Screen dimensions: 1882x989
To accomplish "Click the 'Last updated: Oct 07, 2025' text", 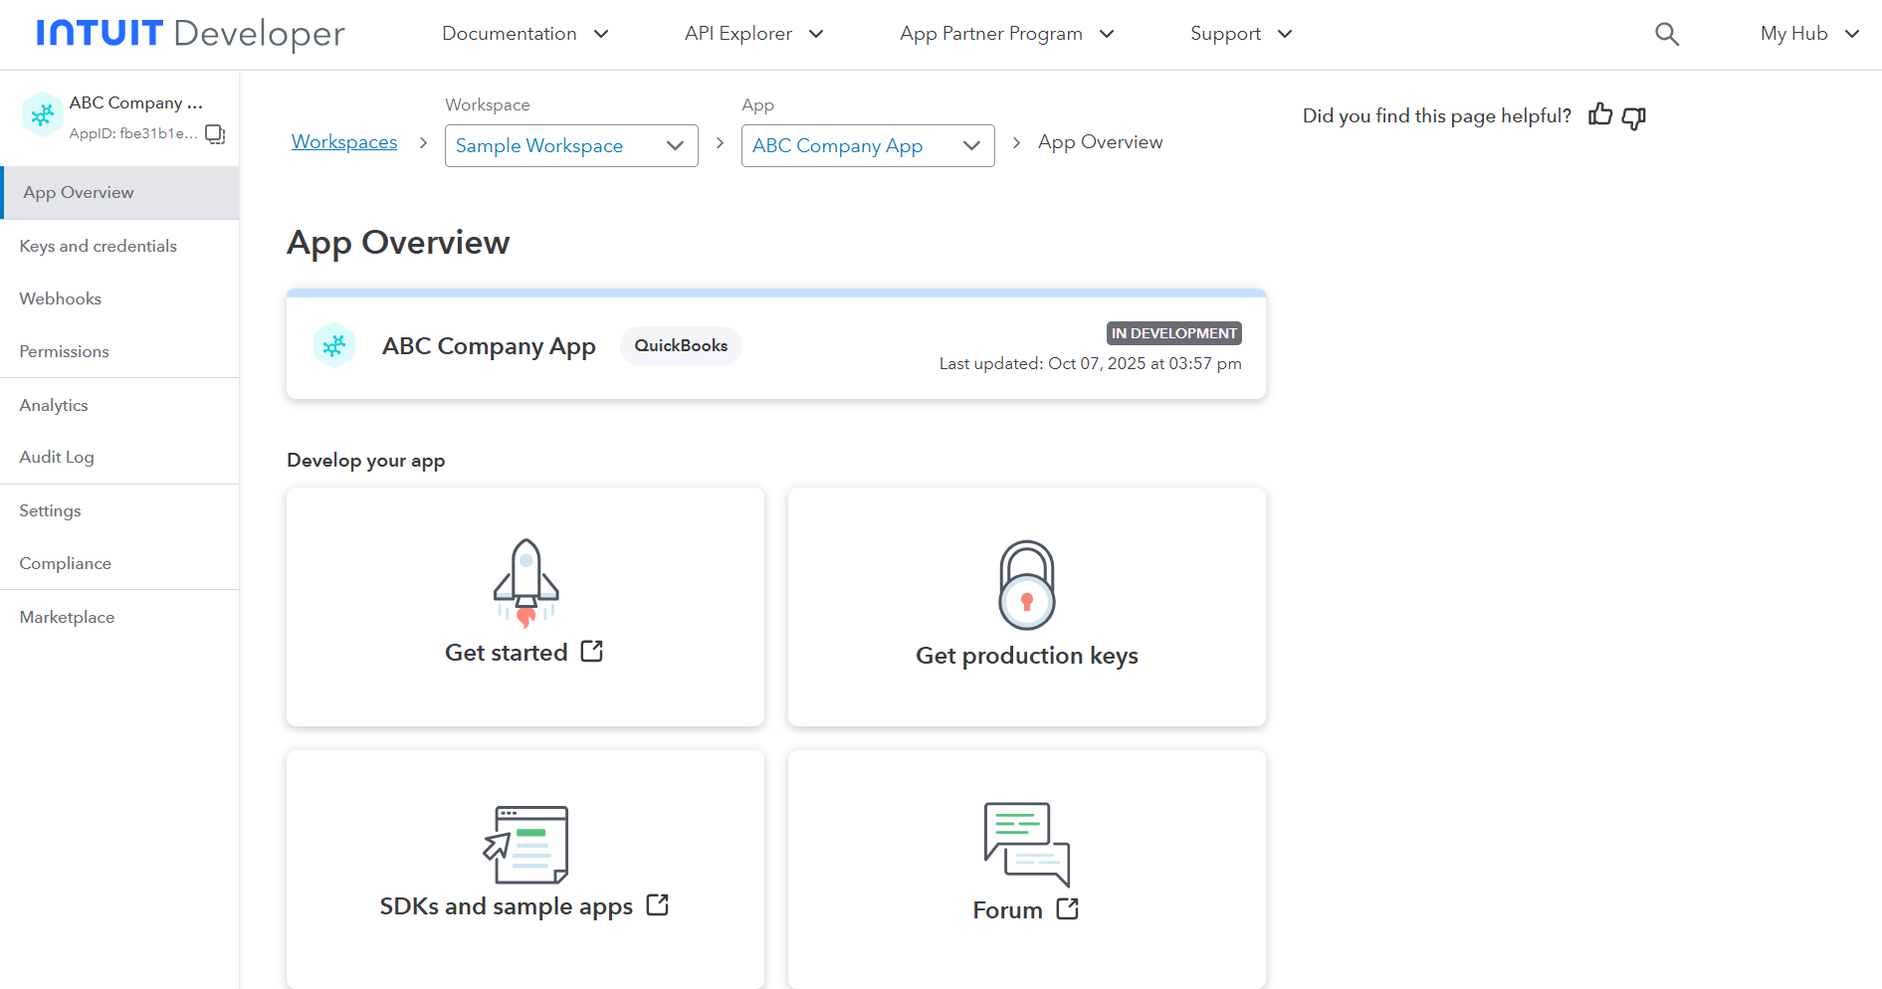I will (x=1091, y=364).
